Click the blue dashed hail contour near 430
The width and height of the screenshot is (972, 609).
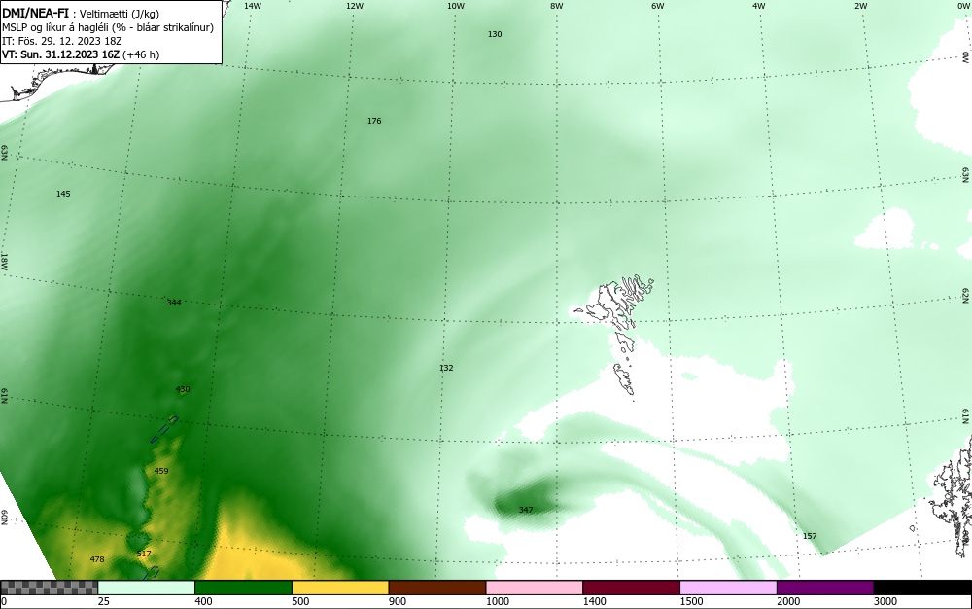pos(164,429)
